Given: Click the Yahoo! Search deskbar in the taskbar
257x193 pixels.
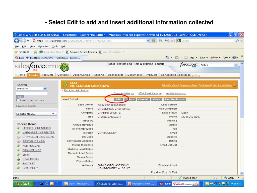Looking at the screenshot, I should (186, 184).
